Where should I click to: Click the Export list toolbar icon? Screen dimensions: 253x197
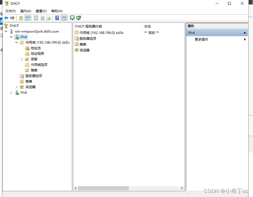tap(49, 18)
